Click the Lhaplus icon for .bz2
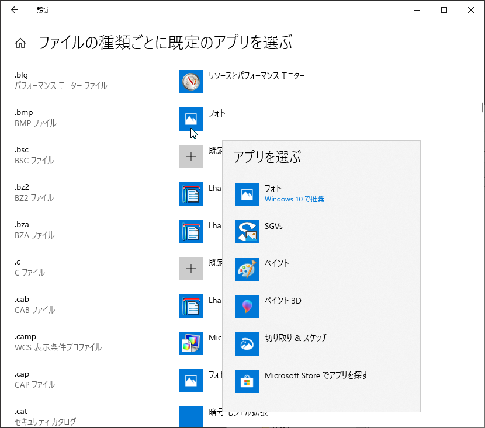Viewport: 485px width, 428px height. (191, 194)
